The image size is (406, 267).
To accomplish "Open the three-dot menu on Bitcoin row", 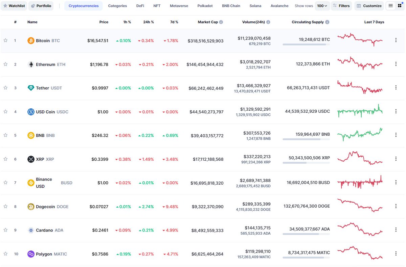I will (396, 40).
